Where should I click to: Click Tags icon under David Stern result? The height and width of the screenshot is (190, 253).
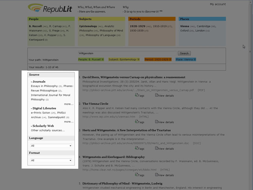136,95
